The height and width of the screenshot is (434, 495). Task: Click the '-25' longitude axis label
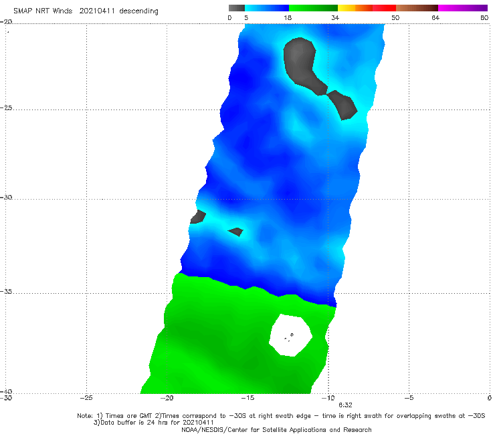(x=86, y=398)
